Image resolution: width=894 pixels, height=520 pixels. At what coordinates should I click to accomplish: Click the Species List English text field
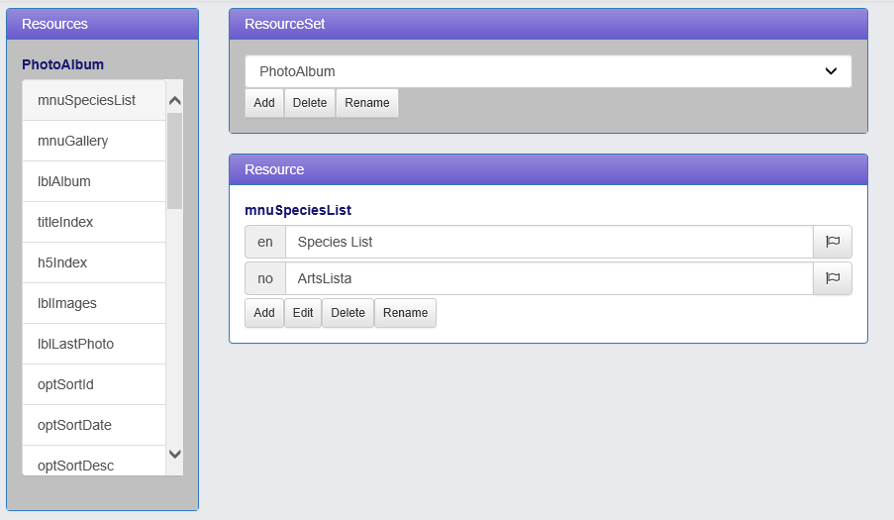coord(548,242)
